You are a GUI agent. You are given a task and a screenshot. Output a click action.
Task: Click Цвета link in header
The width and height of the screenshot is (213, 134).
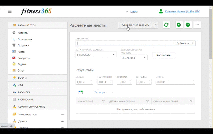point(134,12)
